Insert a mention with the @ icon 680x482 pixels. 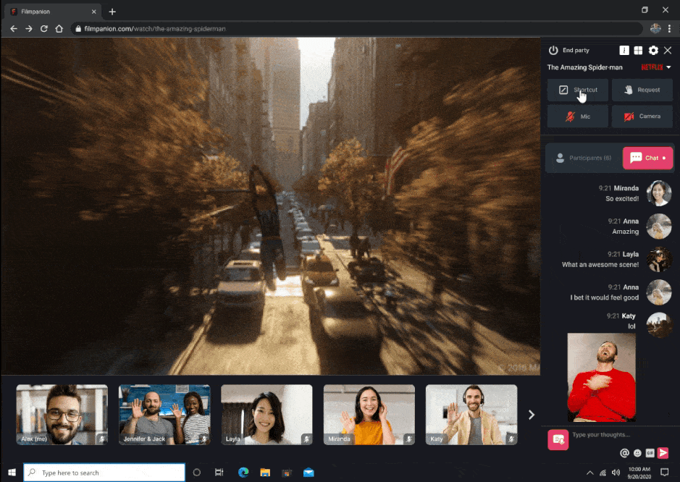tap(624, 453)
